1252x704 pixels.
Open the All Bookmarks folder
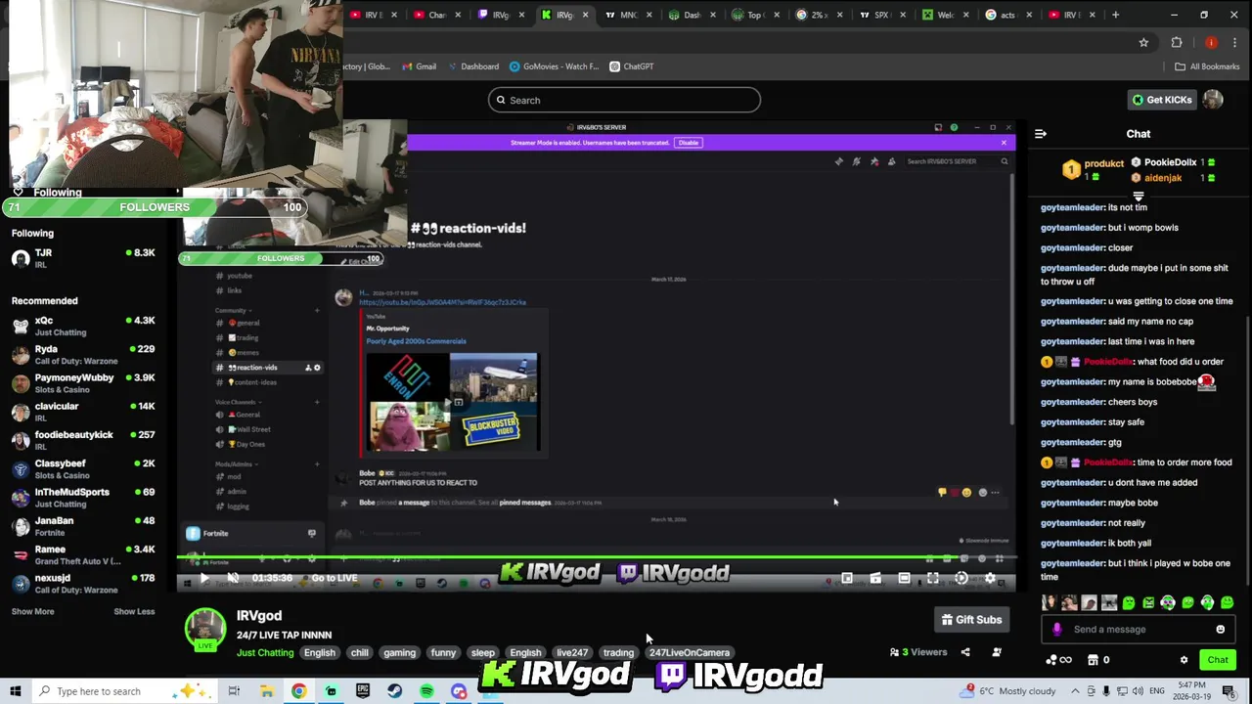click(x=1207, y=66)
